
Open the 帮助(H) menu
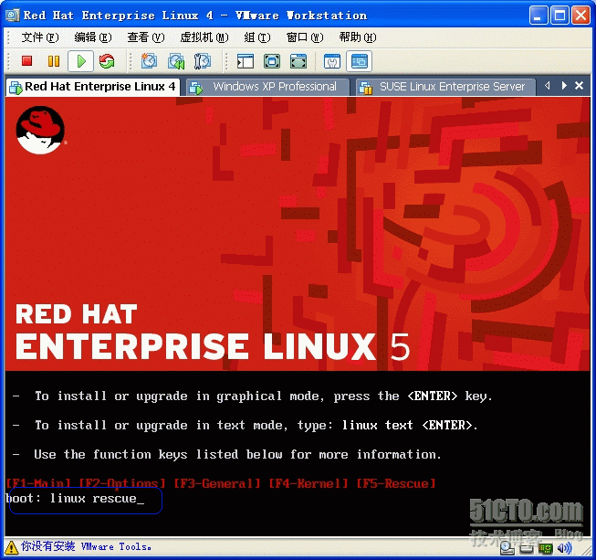pos(358,37)
